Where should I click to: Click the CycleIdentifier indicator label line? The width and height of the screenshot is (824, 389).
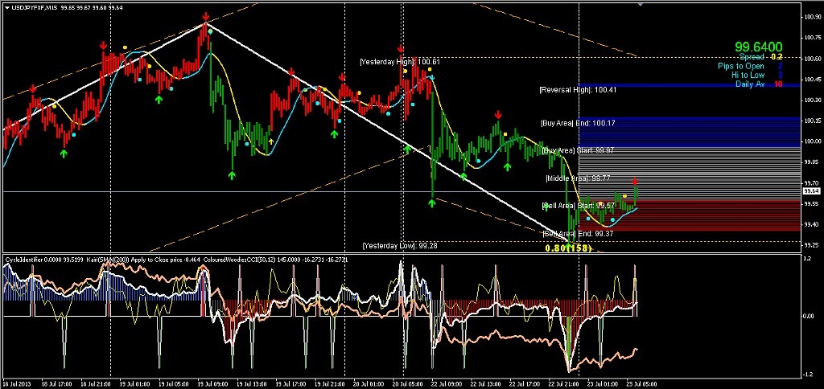[x=176, y=260]
